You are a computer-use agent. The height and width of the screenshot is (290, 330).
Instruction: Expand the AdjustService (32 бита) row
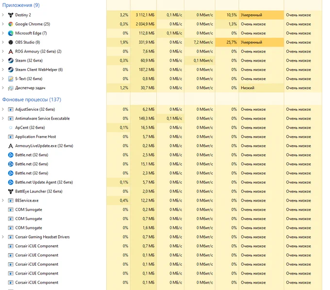tap(3, 109)
